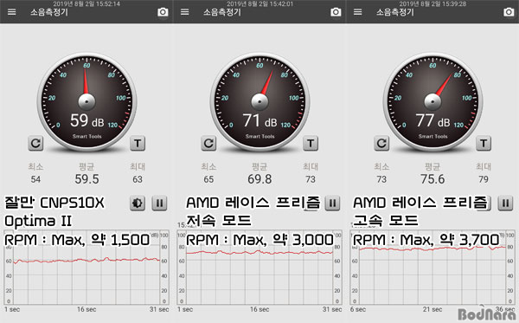Toggle the brightness icon next to pause button
The width and height of the screenshot is (519, 323).
tap(137, 203)
